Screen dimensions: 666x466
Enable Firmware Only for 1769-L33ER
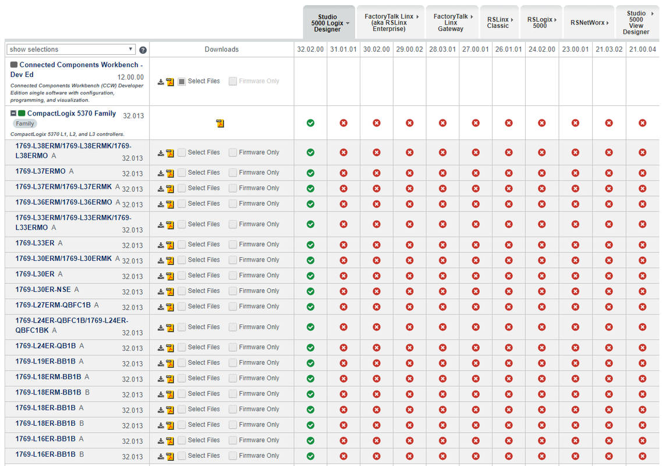[233, 245]
